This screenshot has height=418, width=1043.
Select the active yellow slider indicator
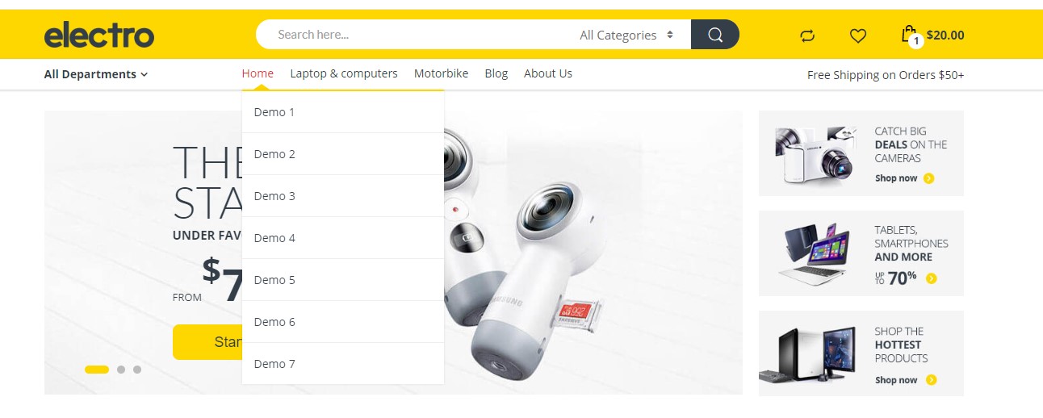pyautogui.click(x=97, y=370)
